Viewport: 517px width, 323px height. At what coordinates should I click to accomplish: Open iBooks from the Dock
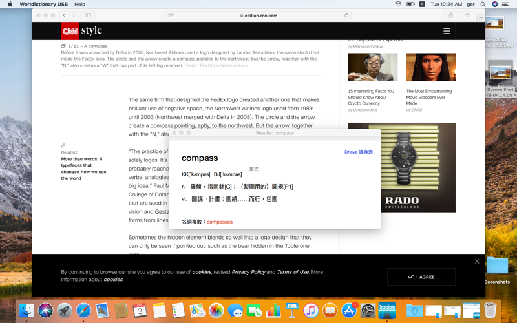[x=330, y=311]
